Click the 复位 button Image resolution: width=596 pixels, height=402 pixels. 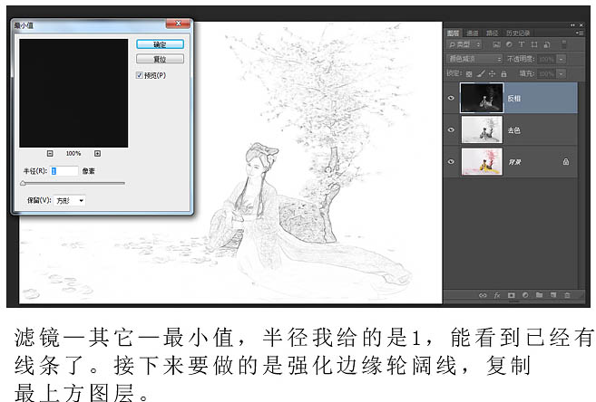[160, 59]
